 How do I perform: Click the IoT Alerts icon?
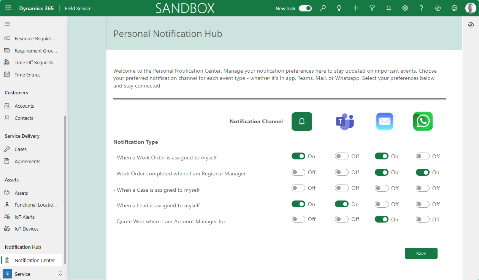pyautogui.click(x=7, y=217)
